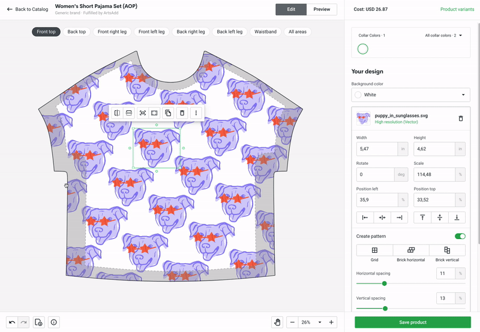Click the Horizontal spacing slider handle
Screen dimensions: 480x332
(x=385, y=283)
